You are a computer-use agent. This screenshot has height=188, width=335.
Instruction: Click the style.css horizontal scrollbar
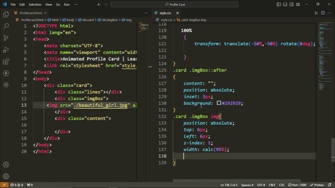pos(237,181)
